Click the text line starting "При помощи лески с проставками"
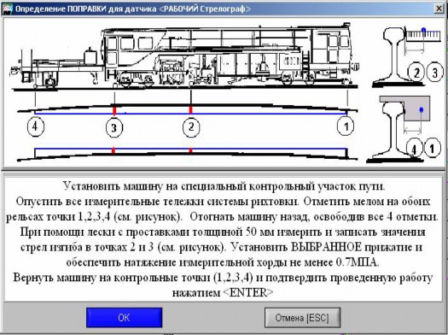The height and width of the screenshot is (335, 448). 223,232
